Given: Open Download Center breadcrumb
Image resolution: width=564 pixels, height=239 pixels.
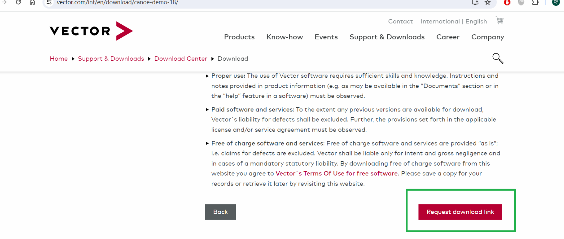Looking at the screenshot, I should [181, 59].
